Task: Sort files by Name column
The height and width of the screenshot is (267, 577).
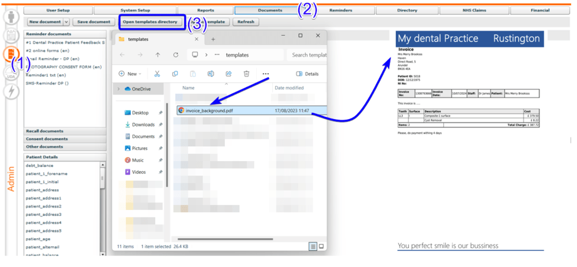Action: pyautogui.click(x=189, y=88)
